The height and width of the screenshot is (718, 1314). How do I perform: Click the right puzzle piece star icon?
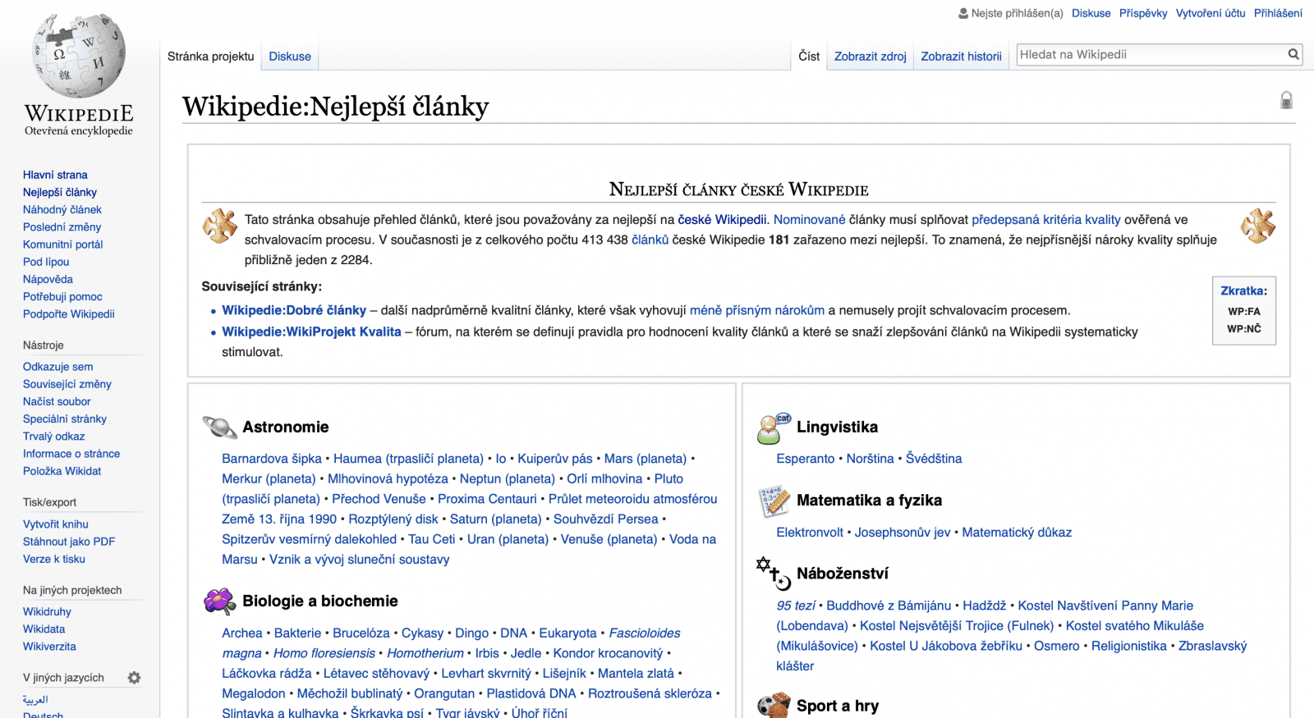coord(1257,226)
